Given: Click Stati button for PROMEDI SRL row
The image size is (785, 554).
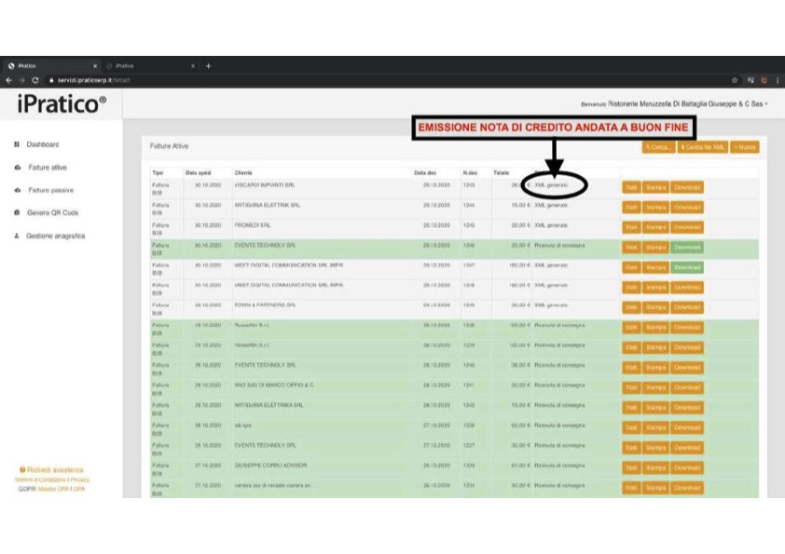Looking at the screenshot, I should tap(631, 227).
